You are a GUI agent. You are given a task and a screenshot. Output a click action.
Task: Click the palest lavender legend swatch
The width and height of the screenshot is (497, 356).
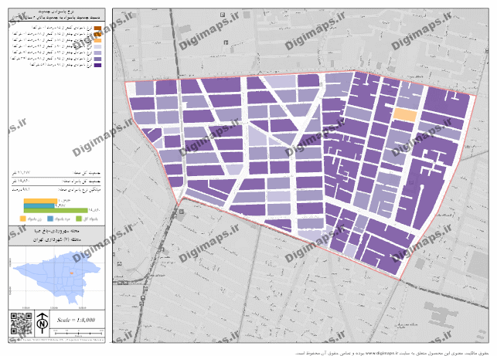pyautogui.click(x=97, y=46)
